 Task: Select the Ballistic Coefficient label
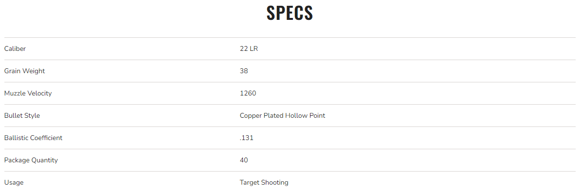34,138
